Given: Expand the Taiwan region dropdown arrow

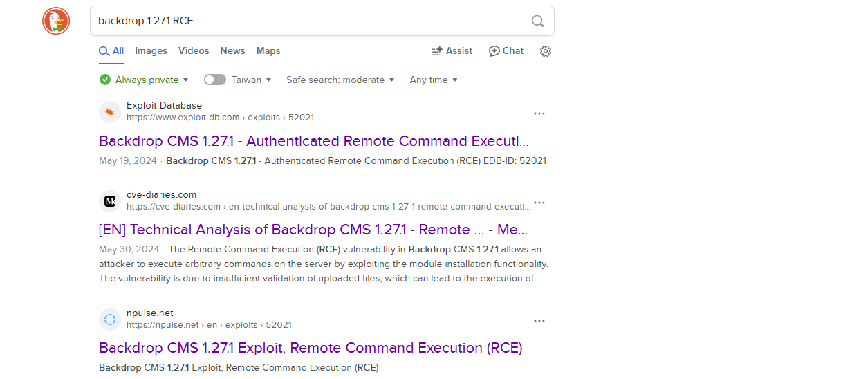Looking at the screenshot, I should pyautogui.click(x=268, y=80).
